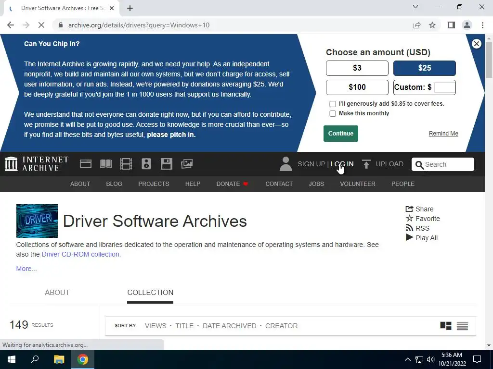The width and height of the screenshot is (493, 369).
Task: Open File Explorer from taskbar
Action: (x=59, y=359)
